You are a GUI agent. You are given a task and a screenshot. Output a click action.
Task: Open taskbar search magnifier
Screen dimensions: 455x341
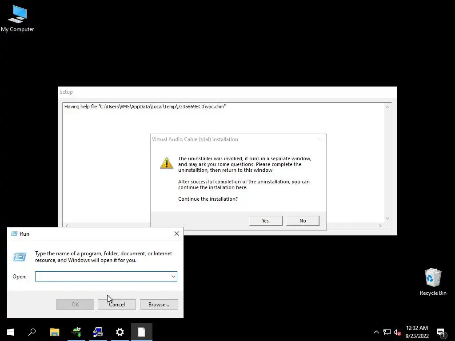[x=32, y=332]
